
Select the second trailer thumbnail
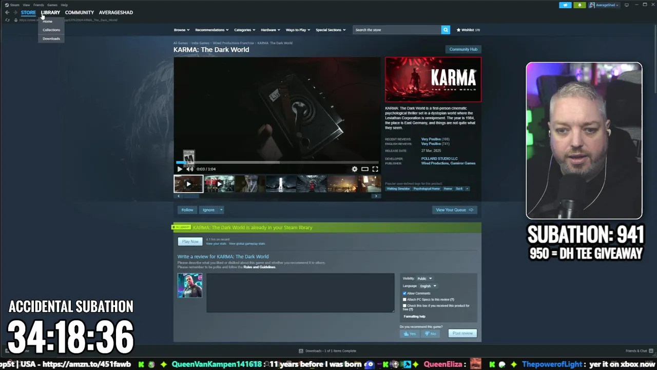(x=219, y=184)
